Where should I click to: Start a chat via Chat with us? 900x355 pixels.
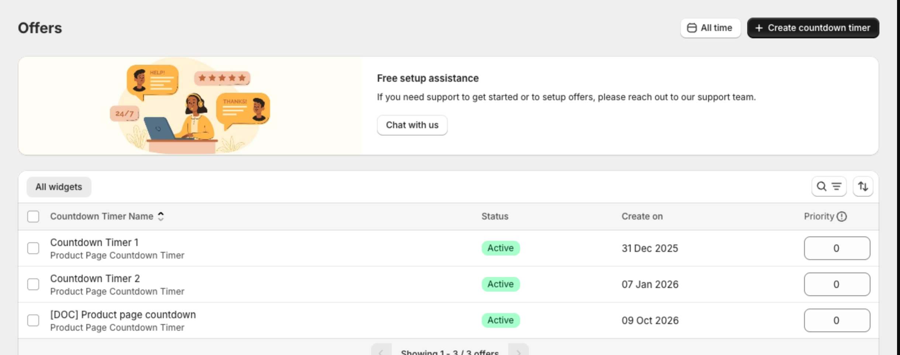point(412,125)
